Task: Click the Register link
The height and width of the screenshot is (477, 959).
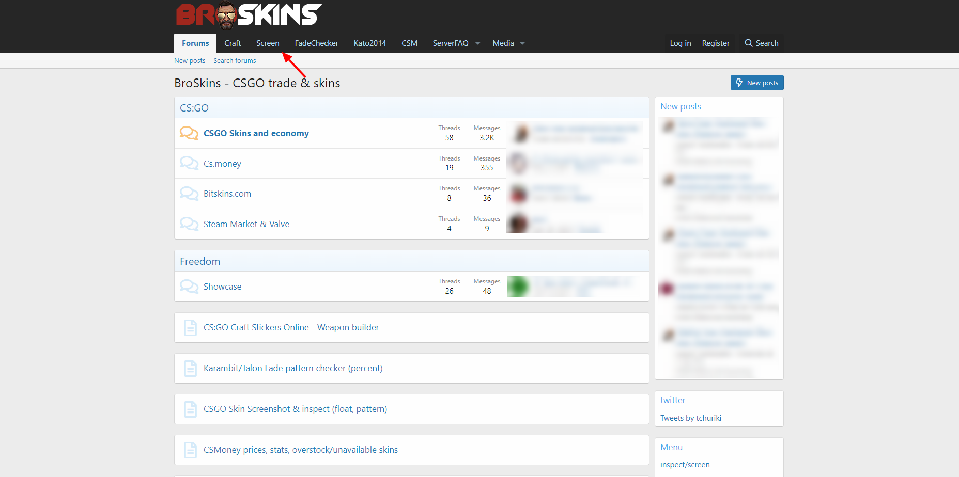Action: click(x=716, y=43)
